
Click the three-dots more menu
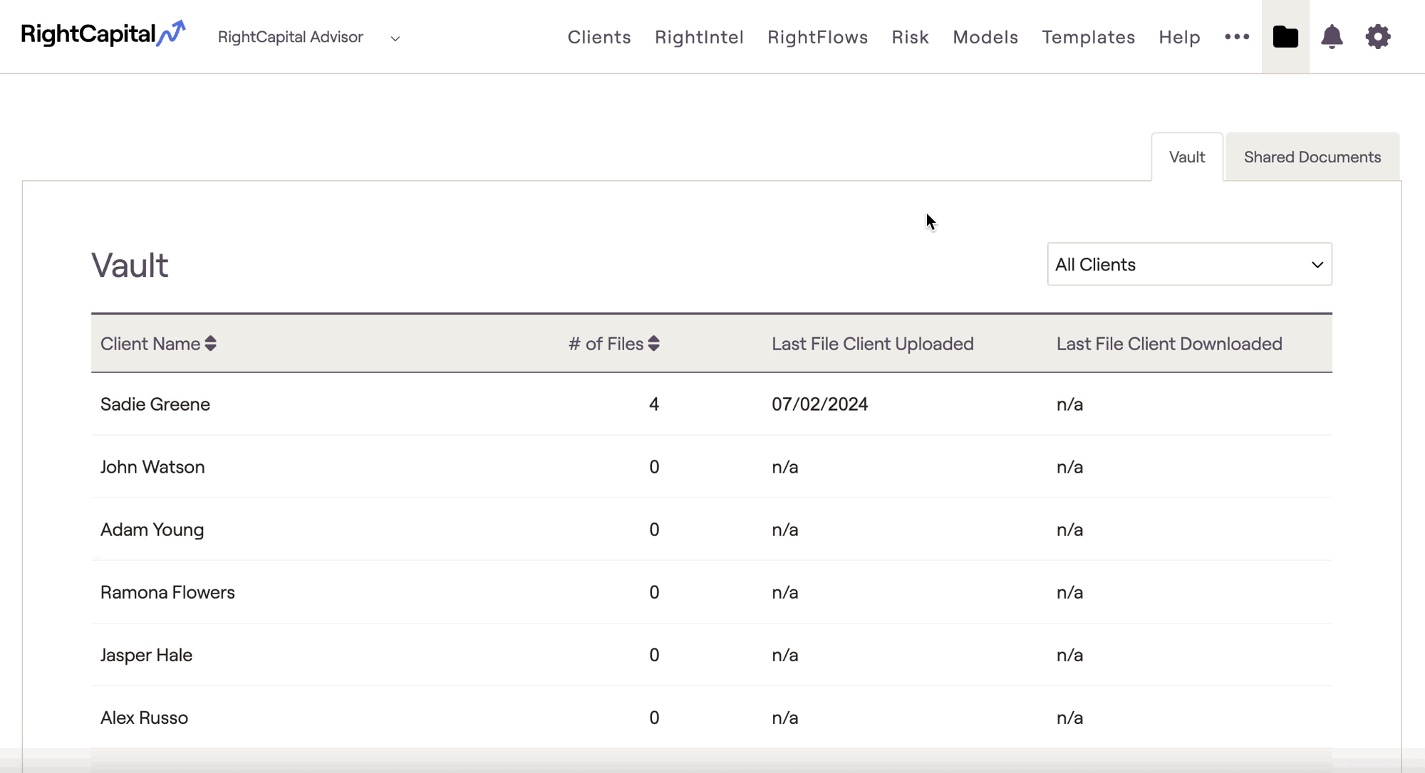(x=1237, y=36)
